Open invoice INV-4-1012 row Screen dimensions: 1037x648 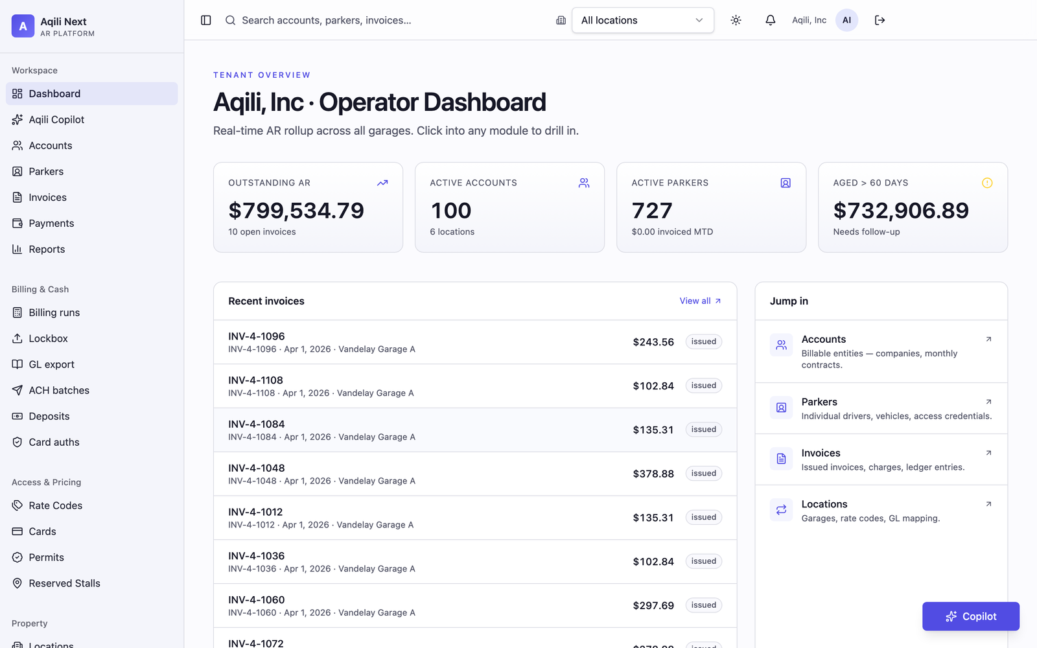click(475, 518)
